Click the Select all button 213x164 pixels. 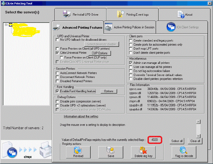click(x=177, y=141)
